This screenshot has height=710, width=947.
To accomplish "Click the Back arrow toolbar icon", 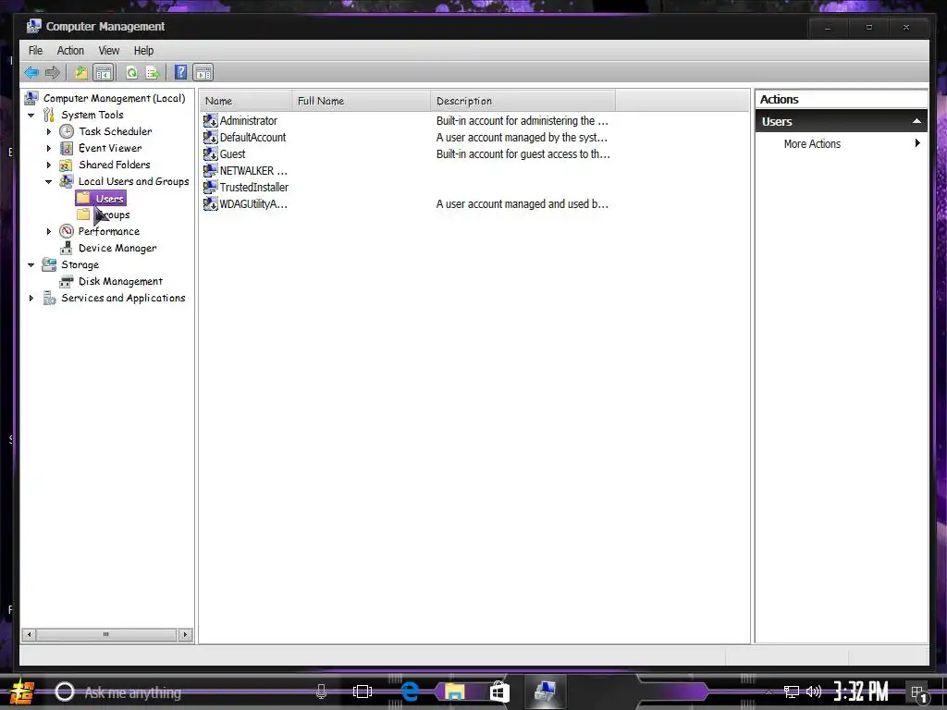I will (31, 73).
